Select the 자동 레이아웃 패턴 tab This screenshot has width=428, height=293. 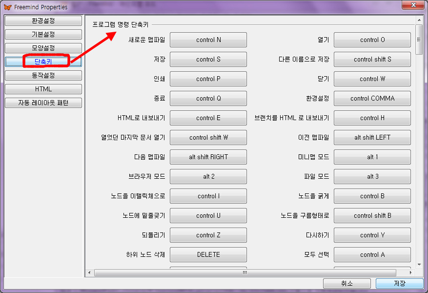pos(43,103)
